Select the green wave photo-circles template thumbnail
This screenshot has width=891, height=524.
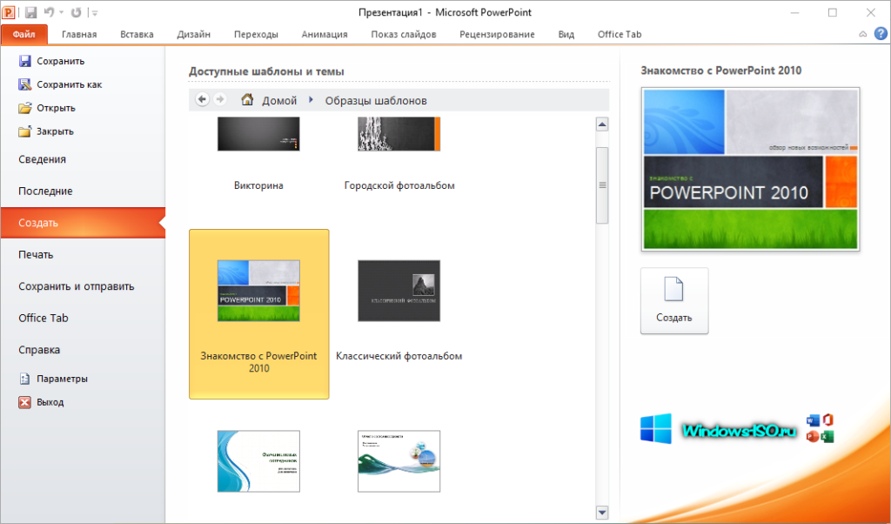[x=399, y=461]
